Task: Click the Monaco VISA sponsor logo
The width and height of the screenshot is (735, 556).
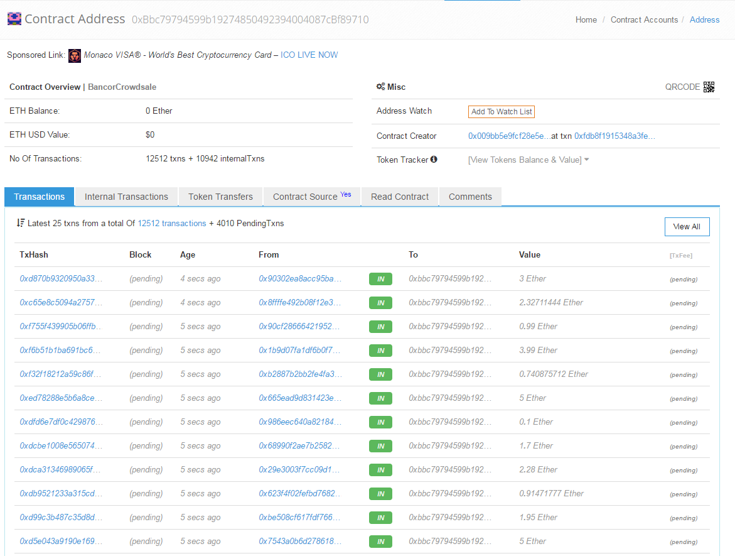Action: click(74, 55)
